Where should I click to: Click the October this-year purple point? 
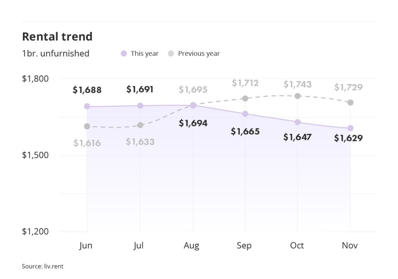(298, 122)
